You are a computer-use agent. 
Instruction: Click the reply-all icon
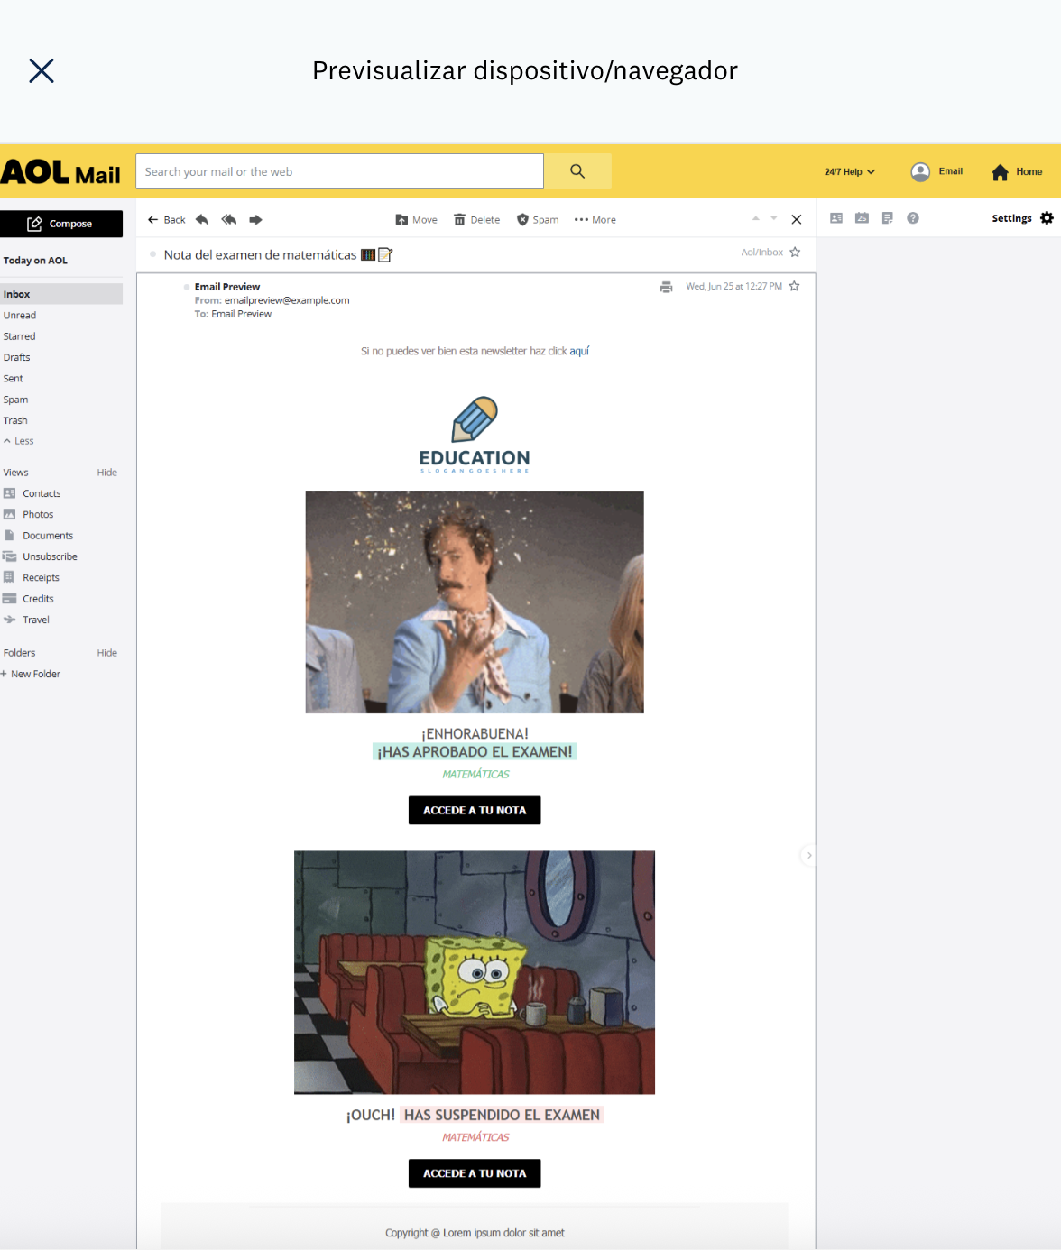point(229,219)
